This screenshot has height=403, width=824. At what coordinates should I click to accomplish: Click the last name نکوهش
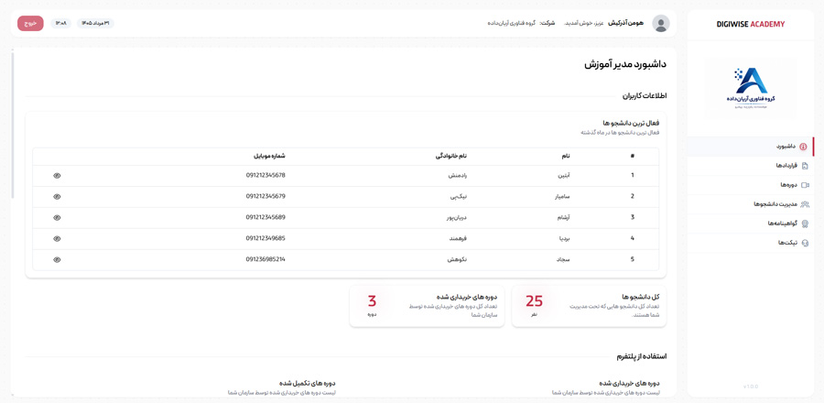coord(459,259)
